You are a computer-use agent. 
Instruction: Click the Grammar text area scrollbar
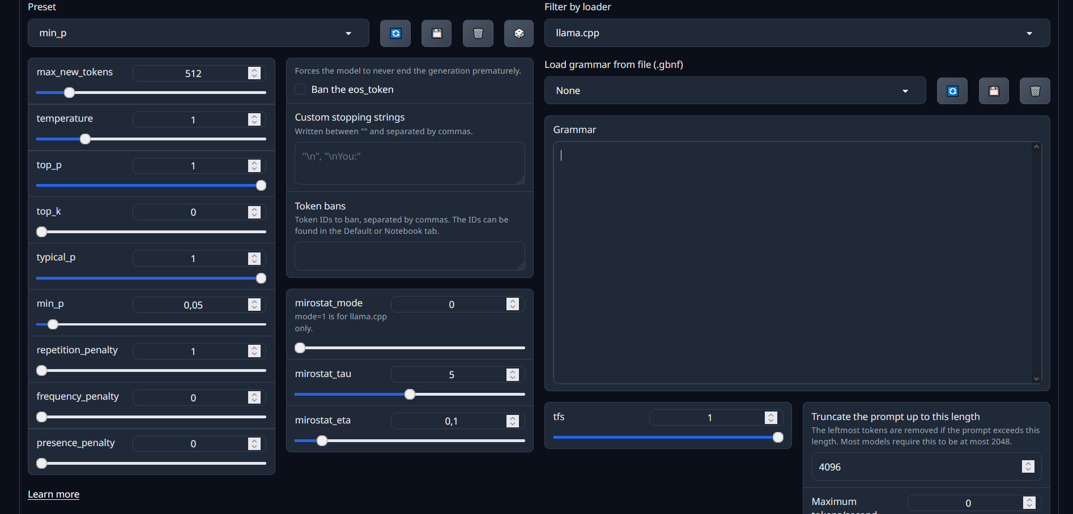(1036, 263)
